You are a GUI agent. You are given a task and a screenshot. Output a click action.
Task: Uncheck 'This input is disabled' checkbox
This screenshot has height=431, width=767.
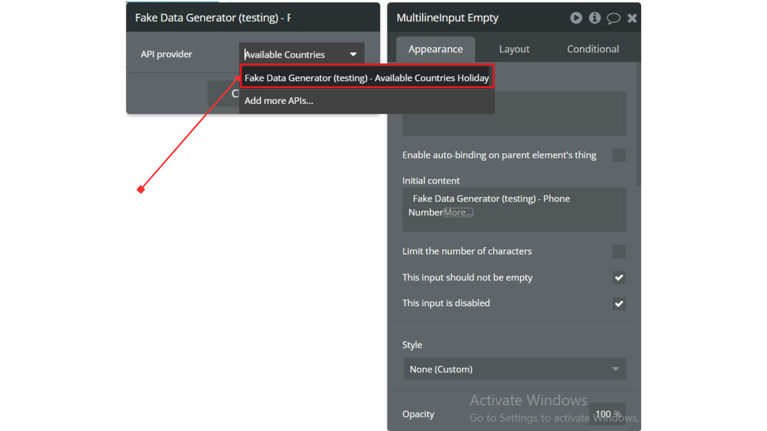(619, 304)
